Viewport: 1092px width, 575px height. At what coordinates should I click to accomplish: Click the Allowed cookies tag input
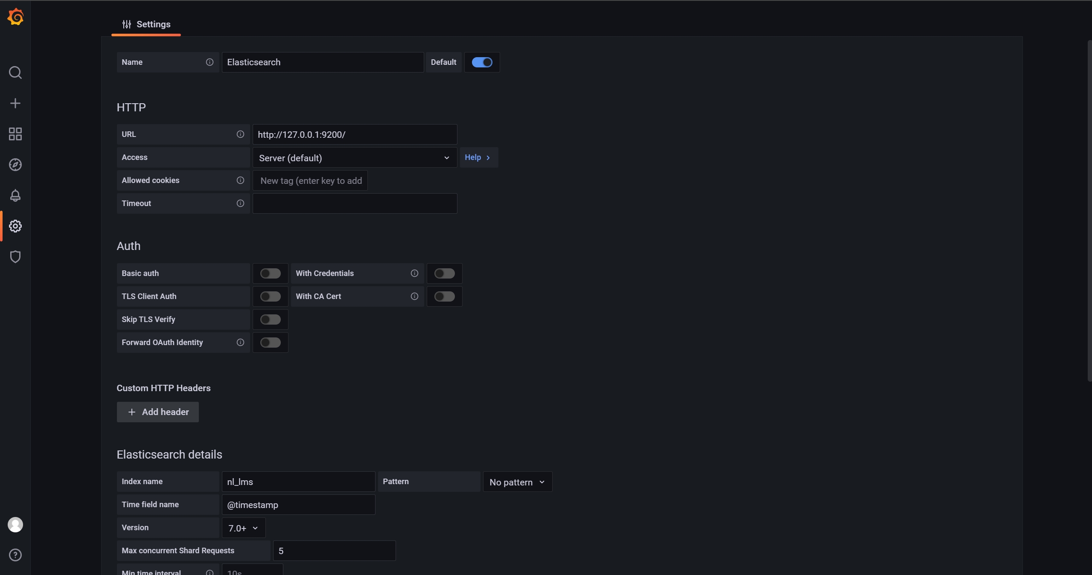(310, 180)
